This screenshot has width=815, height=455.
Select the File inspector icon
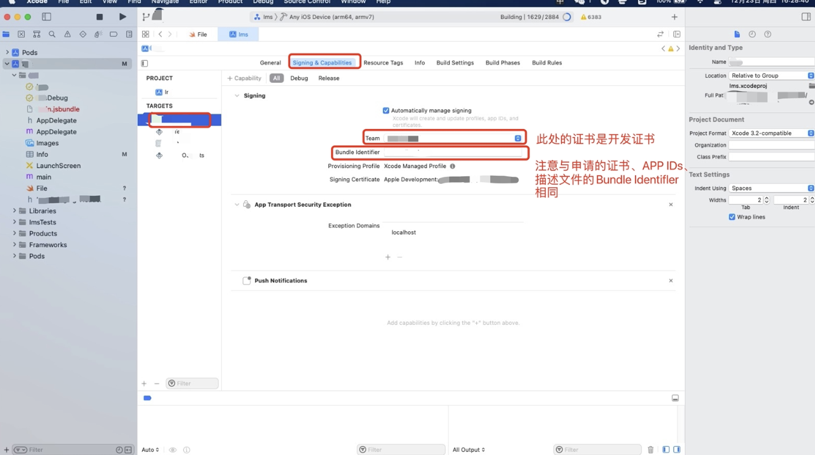[x=737, y=34]
